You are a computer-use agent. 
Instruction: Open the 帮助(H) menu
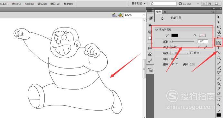click(x=68, y=4)
